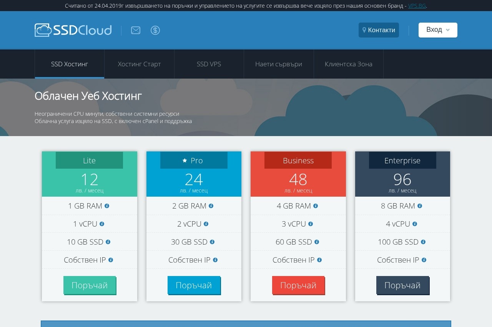Open info tooltip for Pro Собствен IP
492x327 pixels.
215,260
